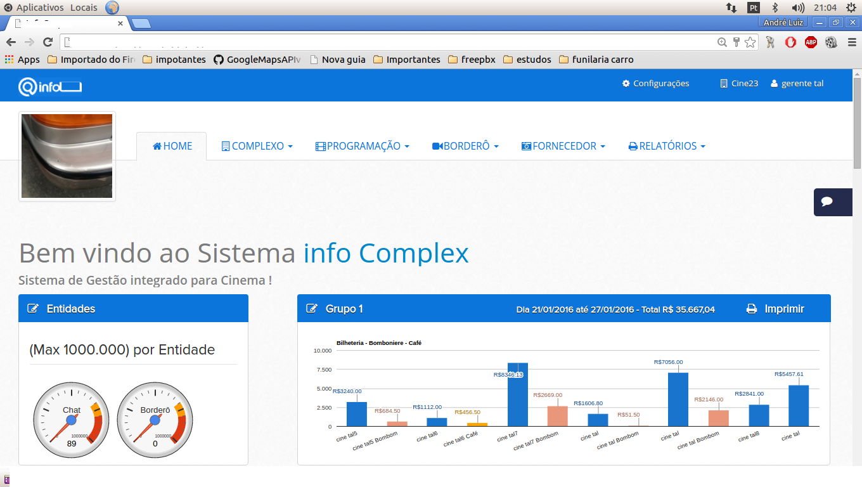Click the edit icon next to Grupo 1
This screenshot has height=487, width=862.
[x=312, y=309]
